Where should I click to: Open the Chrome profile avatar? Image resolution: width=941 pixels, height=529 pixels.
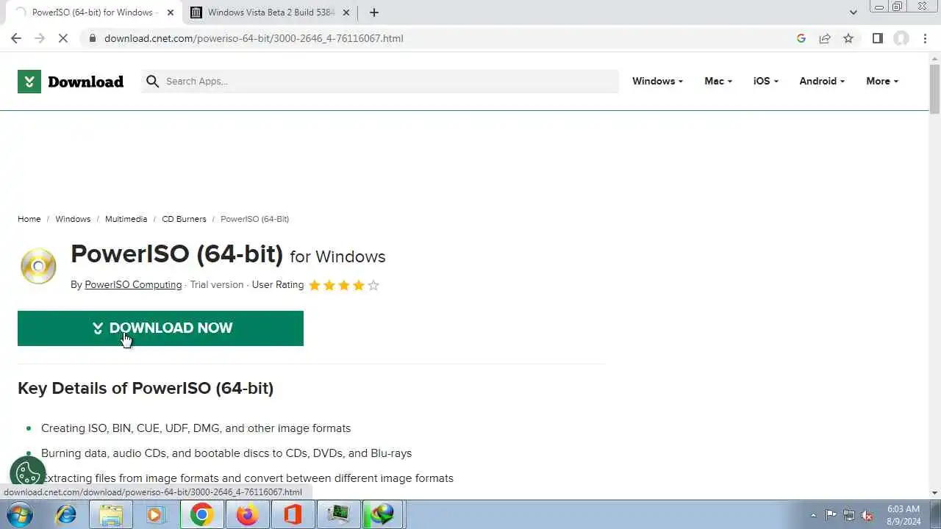901,38
